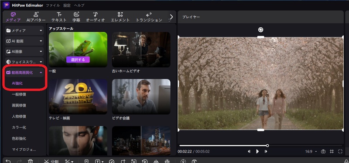The width and height of the screenshot is (349, 163).
Task: Switch to the メディア top tab
Action: 13,17
